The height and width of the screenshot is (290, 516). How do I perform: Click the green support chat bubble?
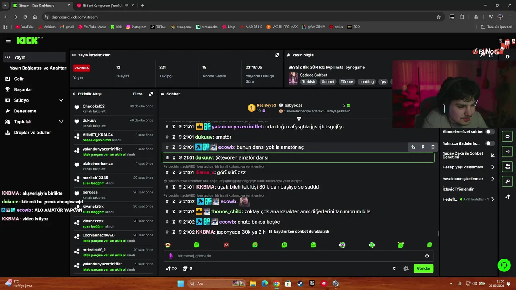(504, 265)
